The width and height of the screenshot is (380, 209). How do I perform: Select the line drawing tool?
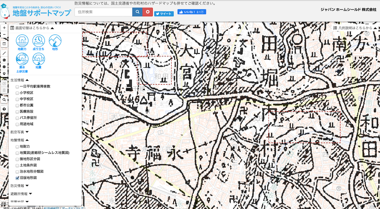point(4,53)
